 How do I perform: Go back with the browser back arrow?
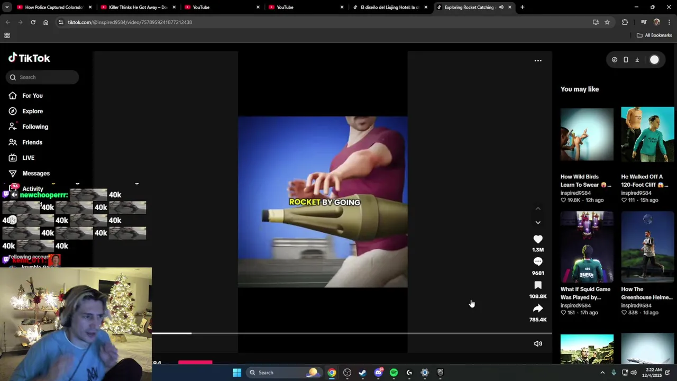(x=7, y=22)
